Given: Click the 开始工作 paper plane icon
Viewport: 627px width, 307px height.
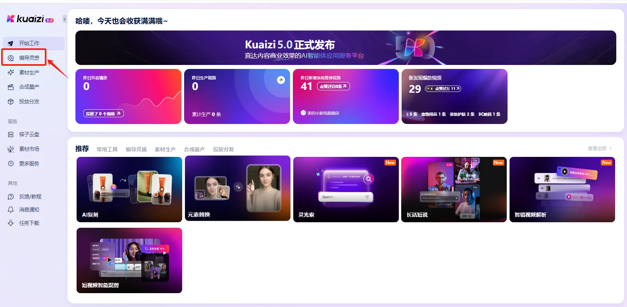Looking at the screenshot, I should pyautogui.click(x=11, y=44).
